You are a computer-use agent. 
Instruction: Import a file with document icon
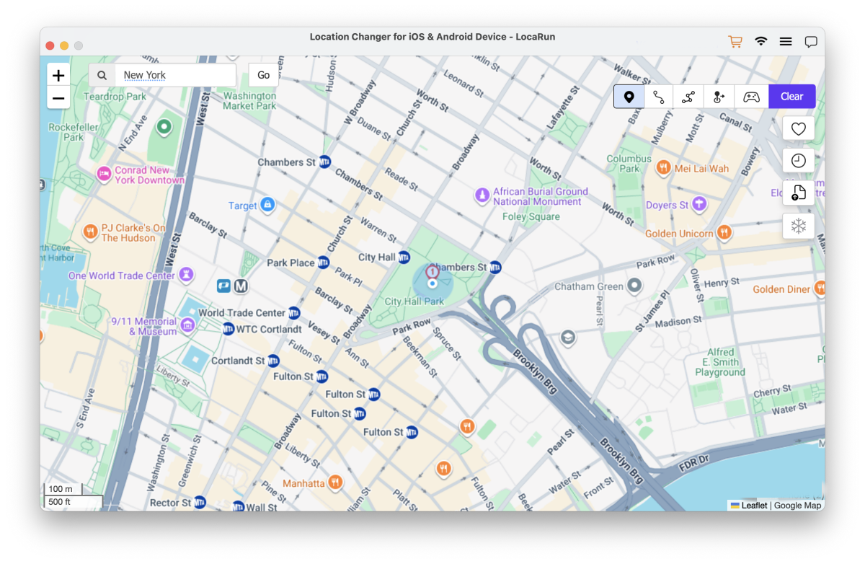tap(798, 193)
